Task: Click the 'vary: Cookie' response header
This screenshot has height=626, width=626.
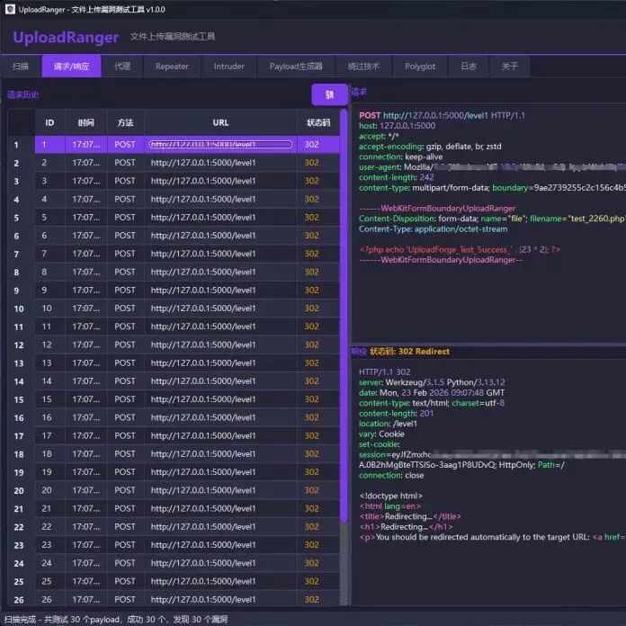Action: tap(381, 434)
